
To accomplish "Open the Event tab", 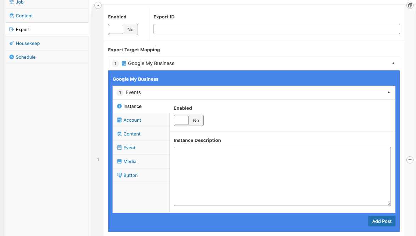I will pos(141,148).
